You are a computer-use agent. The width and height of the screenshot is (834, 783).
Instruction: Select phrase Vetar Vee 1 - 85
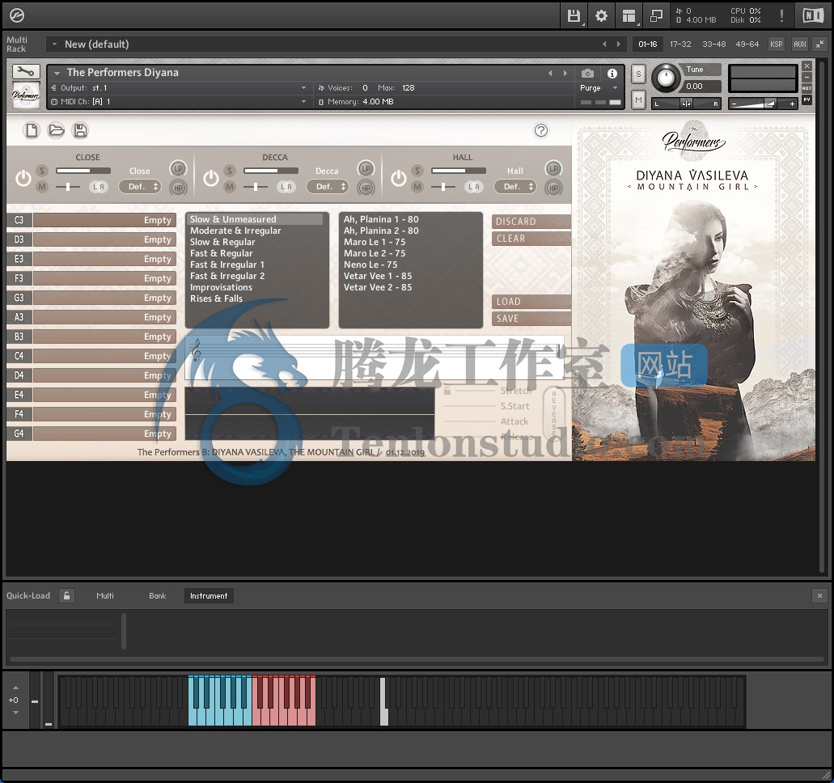(x=378, y=276)
